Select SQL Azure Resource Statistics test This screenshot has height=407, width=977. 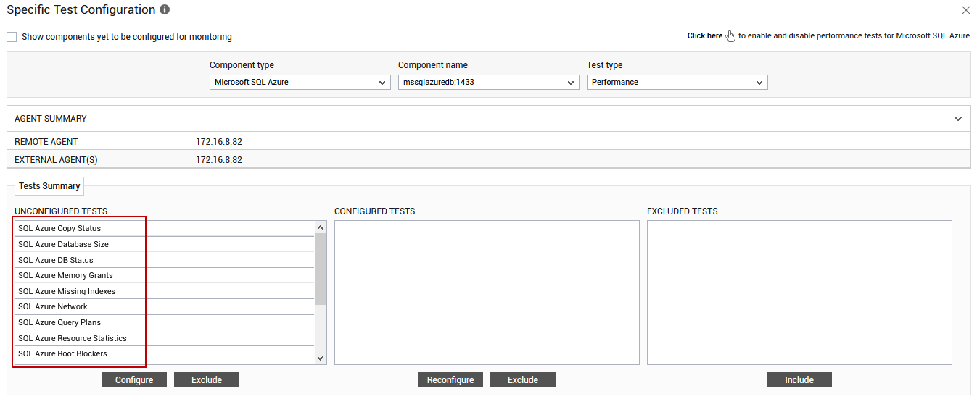pyautogui.click(x=165, y=338)
